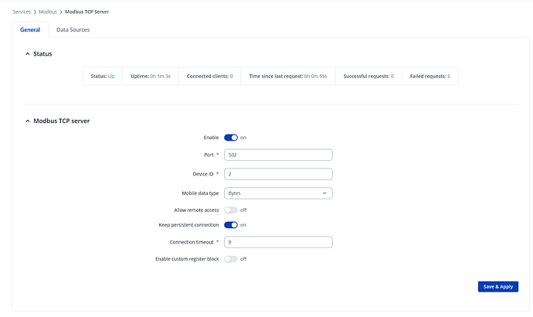The image size is (533, 317).
Task: Switch to the Data Sources tab
Action: tap(73, 30)
